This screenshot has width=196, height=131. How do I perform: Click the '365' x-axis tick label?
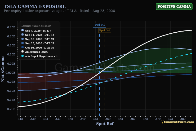click(145, 119)
